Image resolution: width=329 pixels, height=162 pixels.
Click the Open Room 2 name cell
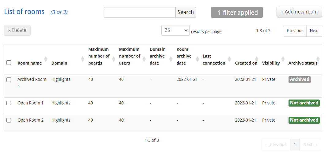pyautogui.click(x=30, y=120)
